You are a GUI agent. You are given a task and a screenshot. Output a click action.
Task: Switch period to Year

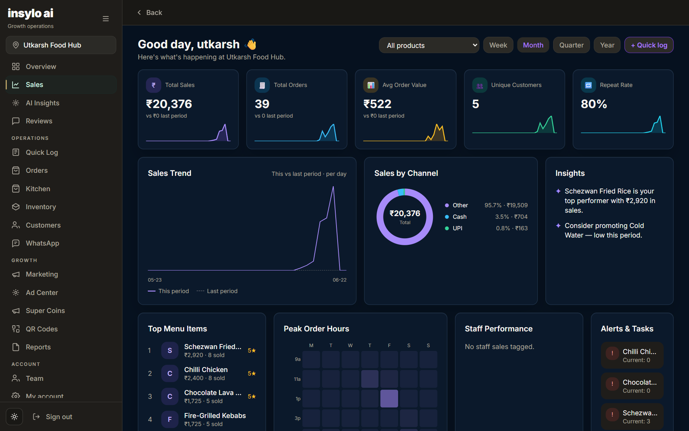click(x=607, y=45)
